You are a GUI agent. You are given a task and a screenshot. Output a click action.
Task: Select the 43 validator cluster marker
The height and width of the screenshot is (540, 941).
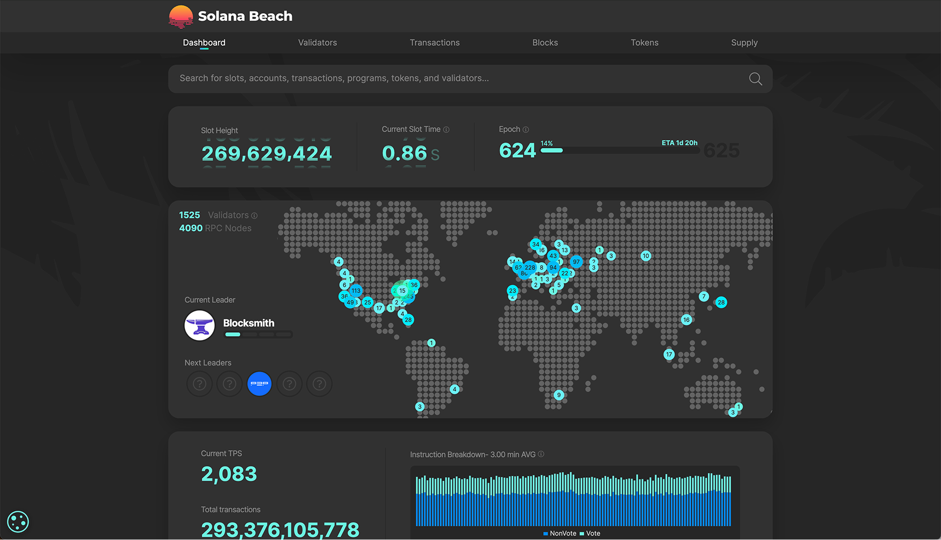(x=553, y=256)
